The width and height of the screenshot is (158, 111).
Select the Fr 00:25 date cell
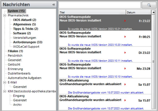[x=144, y=37]
